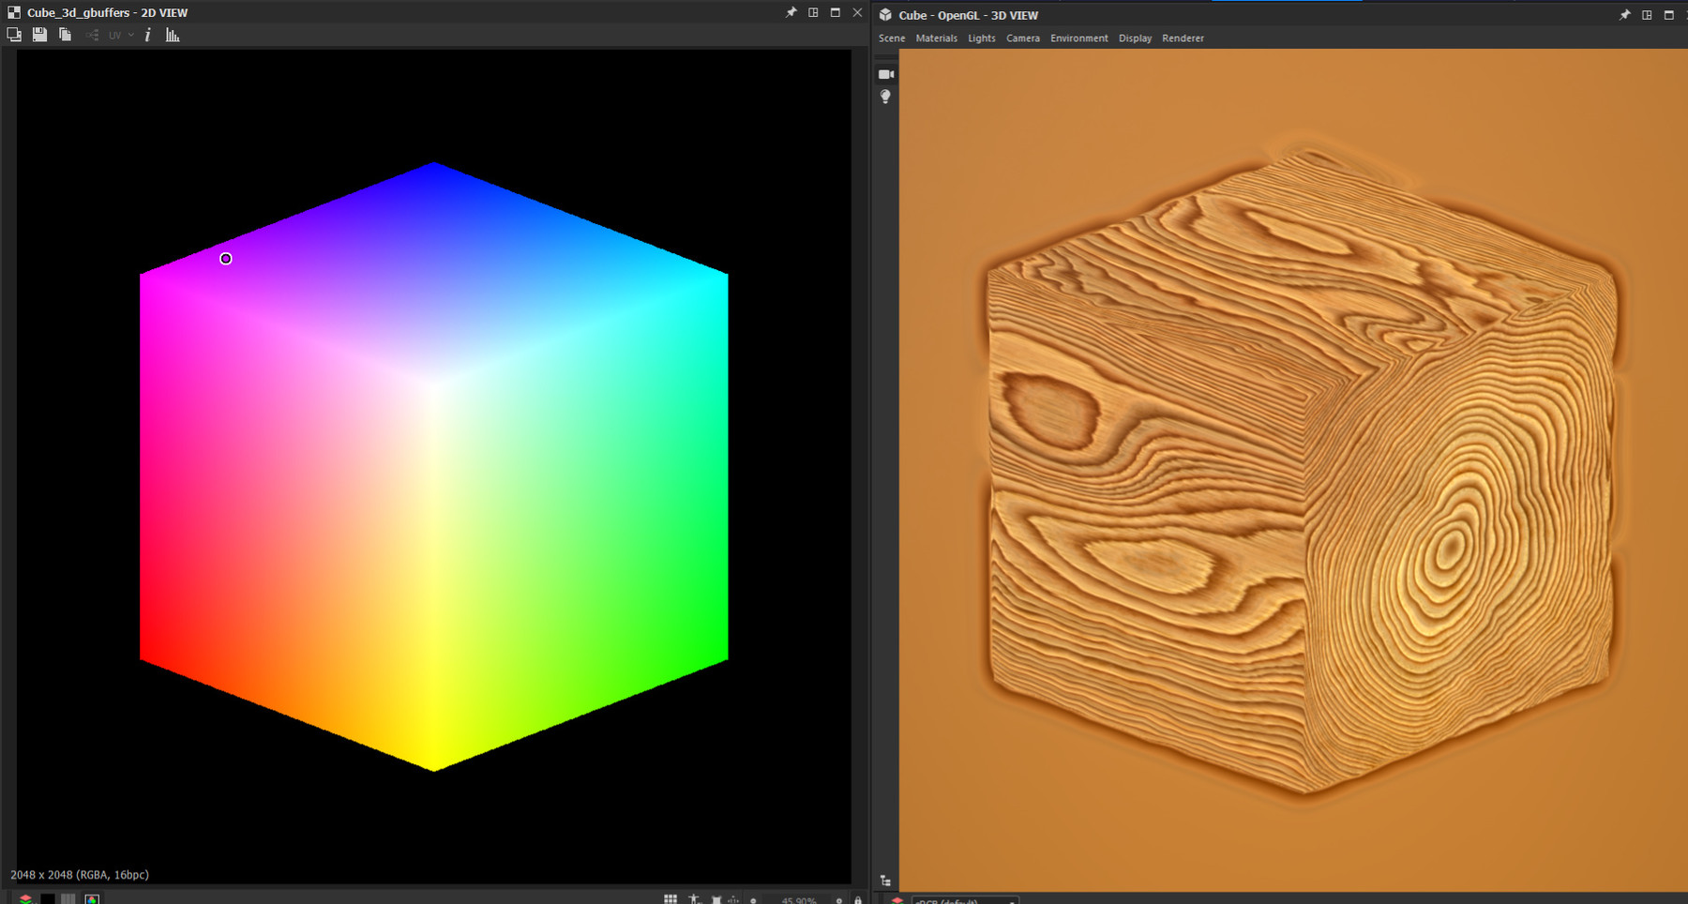Open the UV dropdown in the 2D view toolbar
The width and height of the screenshot is (1688, 904).
(x=130, y=35)
